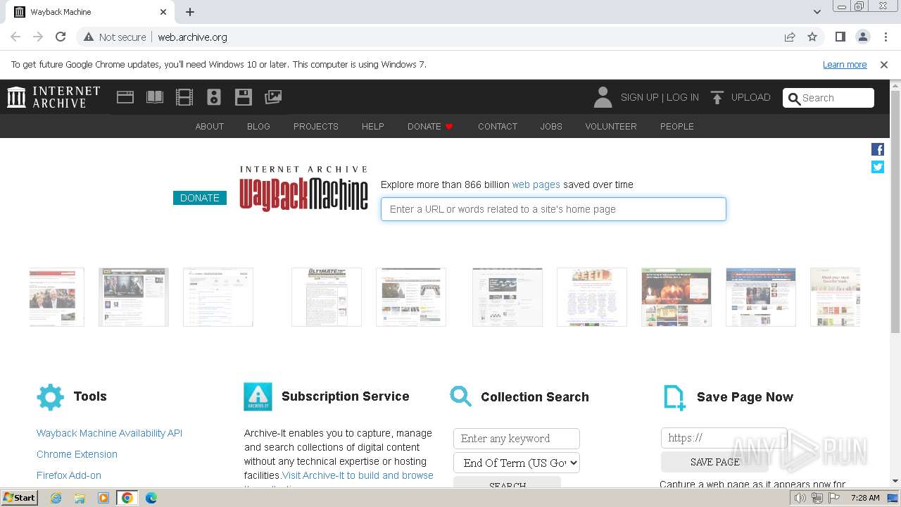Open Chrome side panel

pos(840,37)
